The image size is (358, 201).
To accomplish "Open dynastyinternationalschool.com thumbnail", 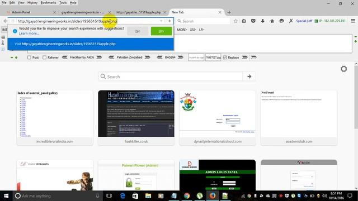I will [218, 118].
